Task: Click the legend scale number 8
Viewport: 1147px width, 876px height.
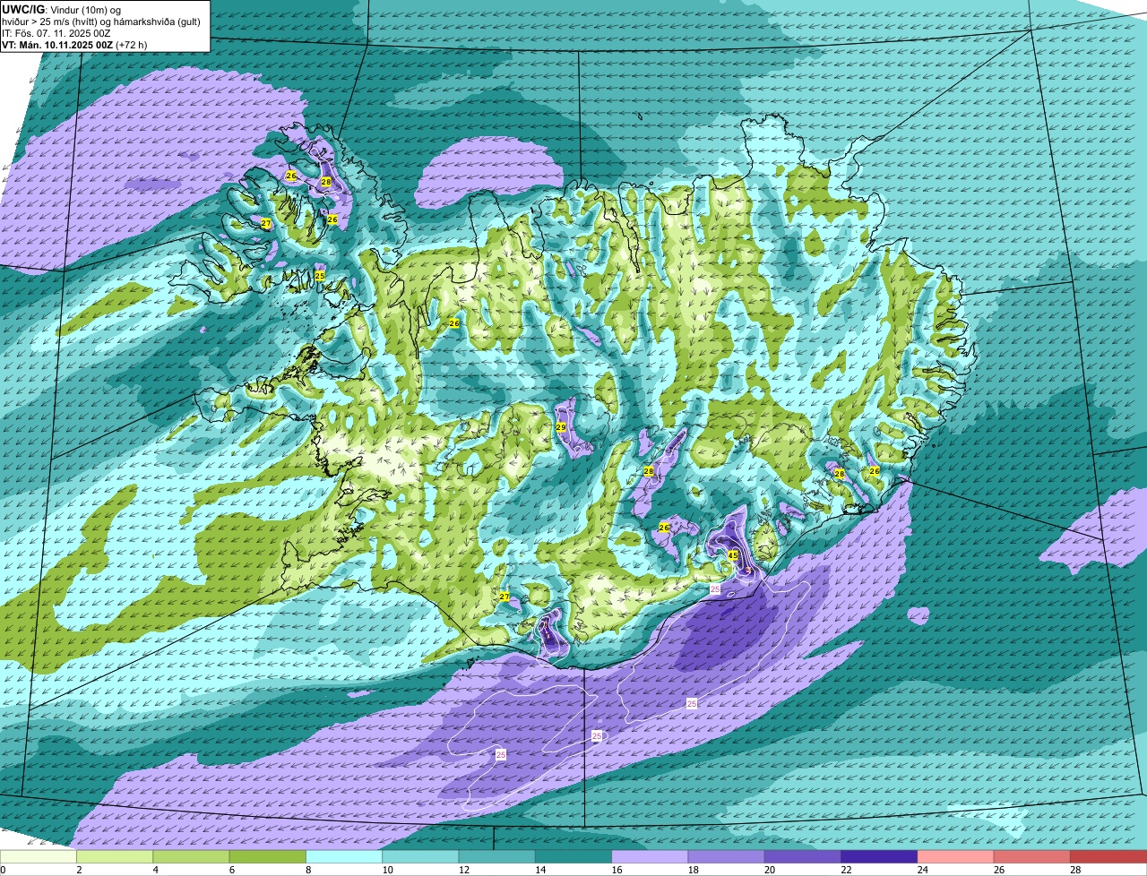Action: (x=307, y=870)
